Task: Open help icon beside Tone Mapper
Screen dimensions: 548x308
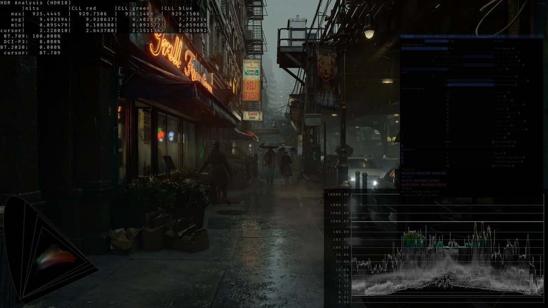Action: 513,48
